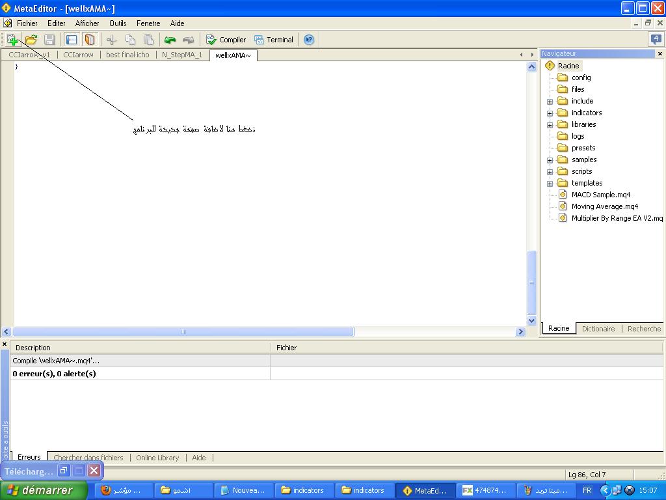The image size is (666, 500).
Task: Expand the include folder
Action: pos(550,102)
